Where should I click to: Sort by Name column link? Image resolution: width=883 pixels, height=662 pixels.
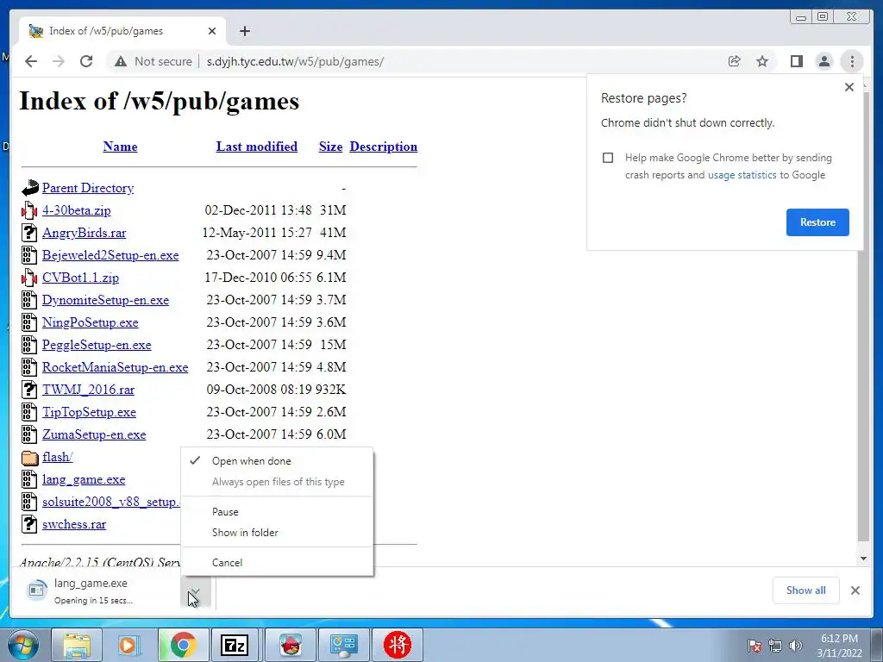pyautogui.click(x=120, y=147)
